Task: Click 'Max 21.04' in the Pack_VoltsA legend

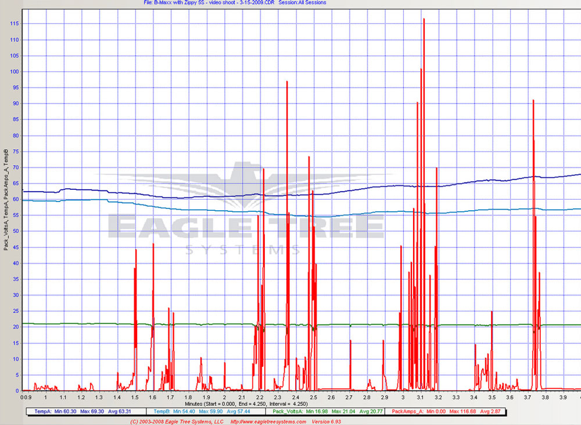Action: (344, 412)
